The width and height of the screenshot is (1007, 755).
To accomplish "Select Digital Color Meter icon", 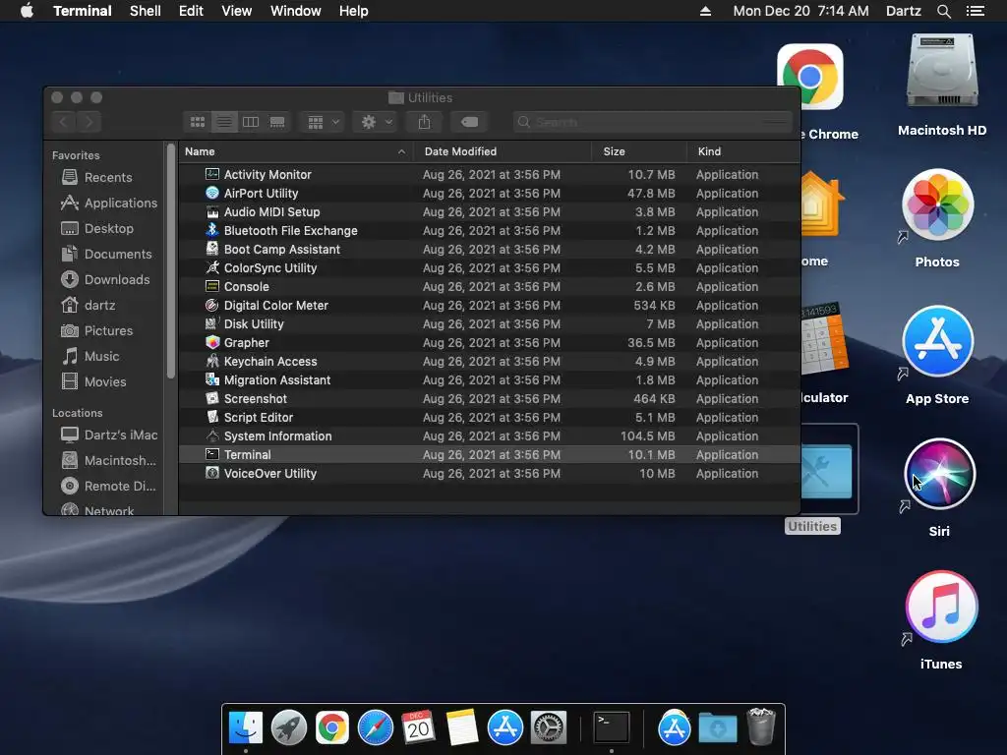I will (212, 305).
